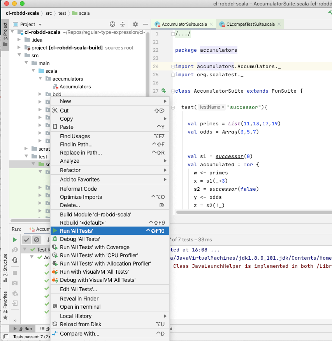Hide the Project panel with the minimize icon
This screenshot has height=341, width=332.
pos(146,24)
